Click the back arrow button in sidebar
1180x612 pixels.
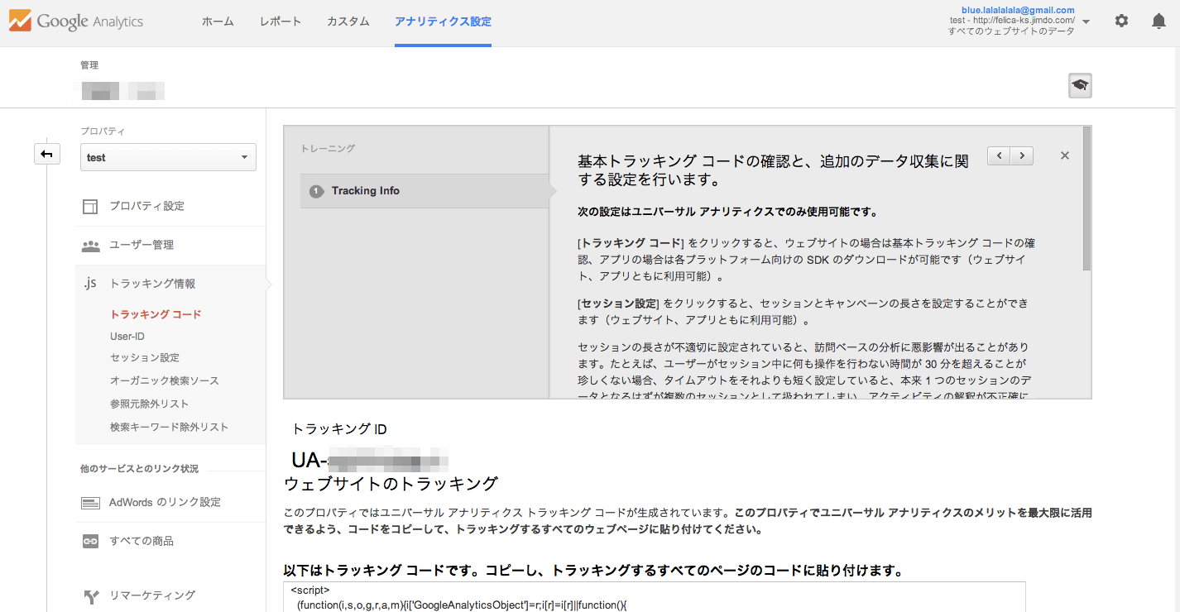tap(47, 154)
